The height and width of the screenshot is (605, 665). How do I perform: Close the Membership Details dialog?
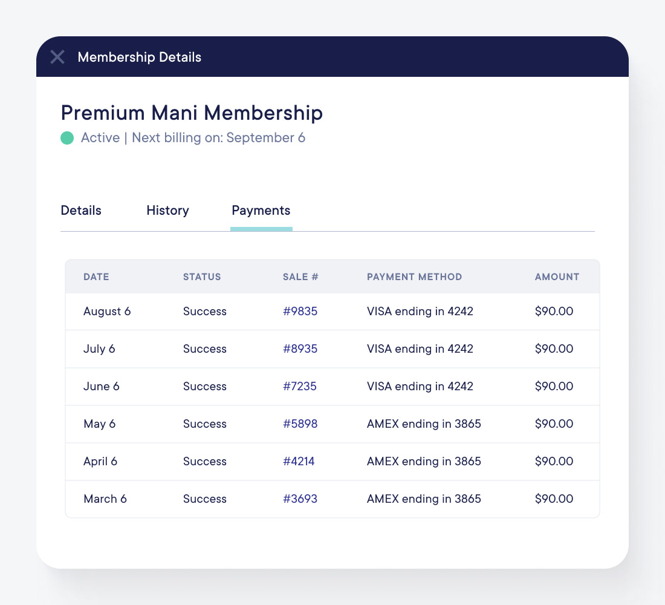(x=57, y=57)
